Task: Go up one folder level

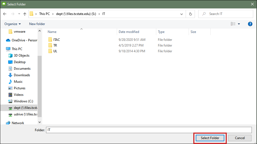Action: 25,14
